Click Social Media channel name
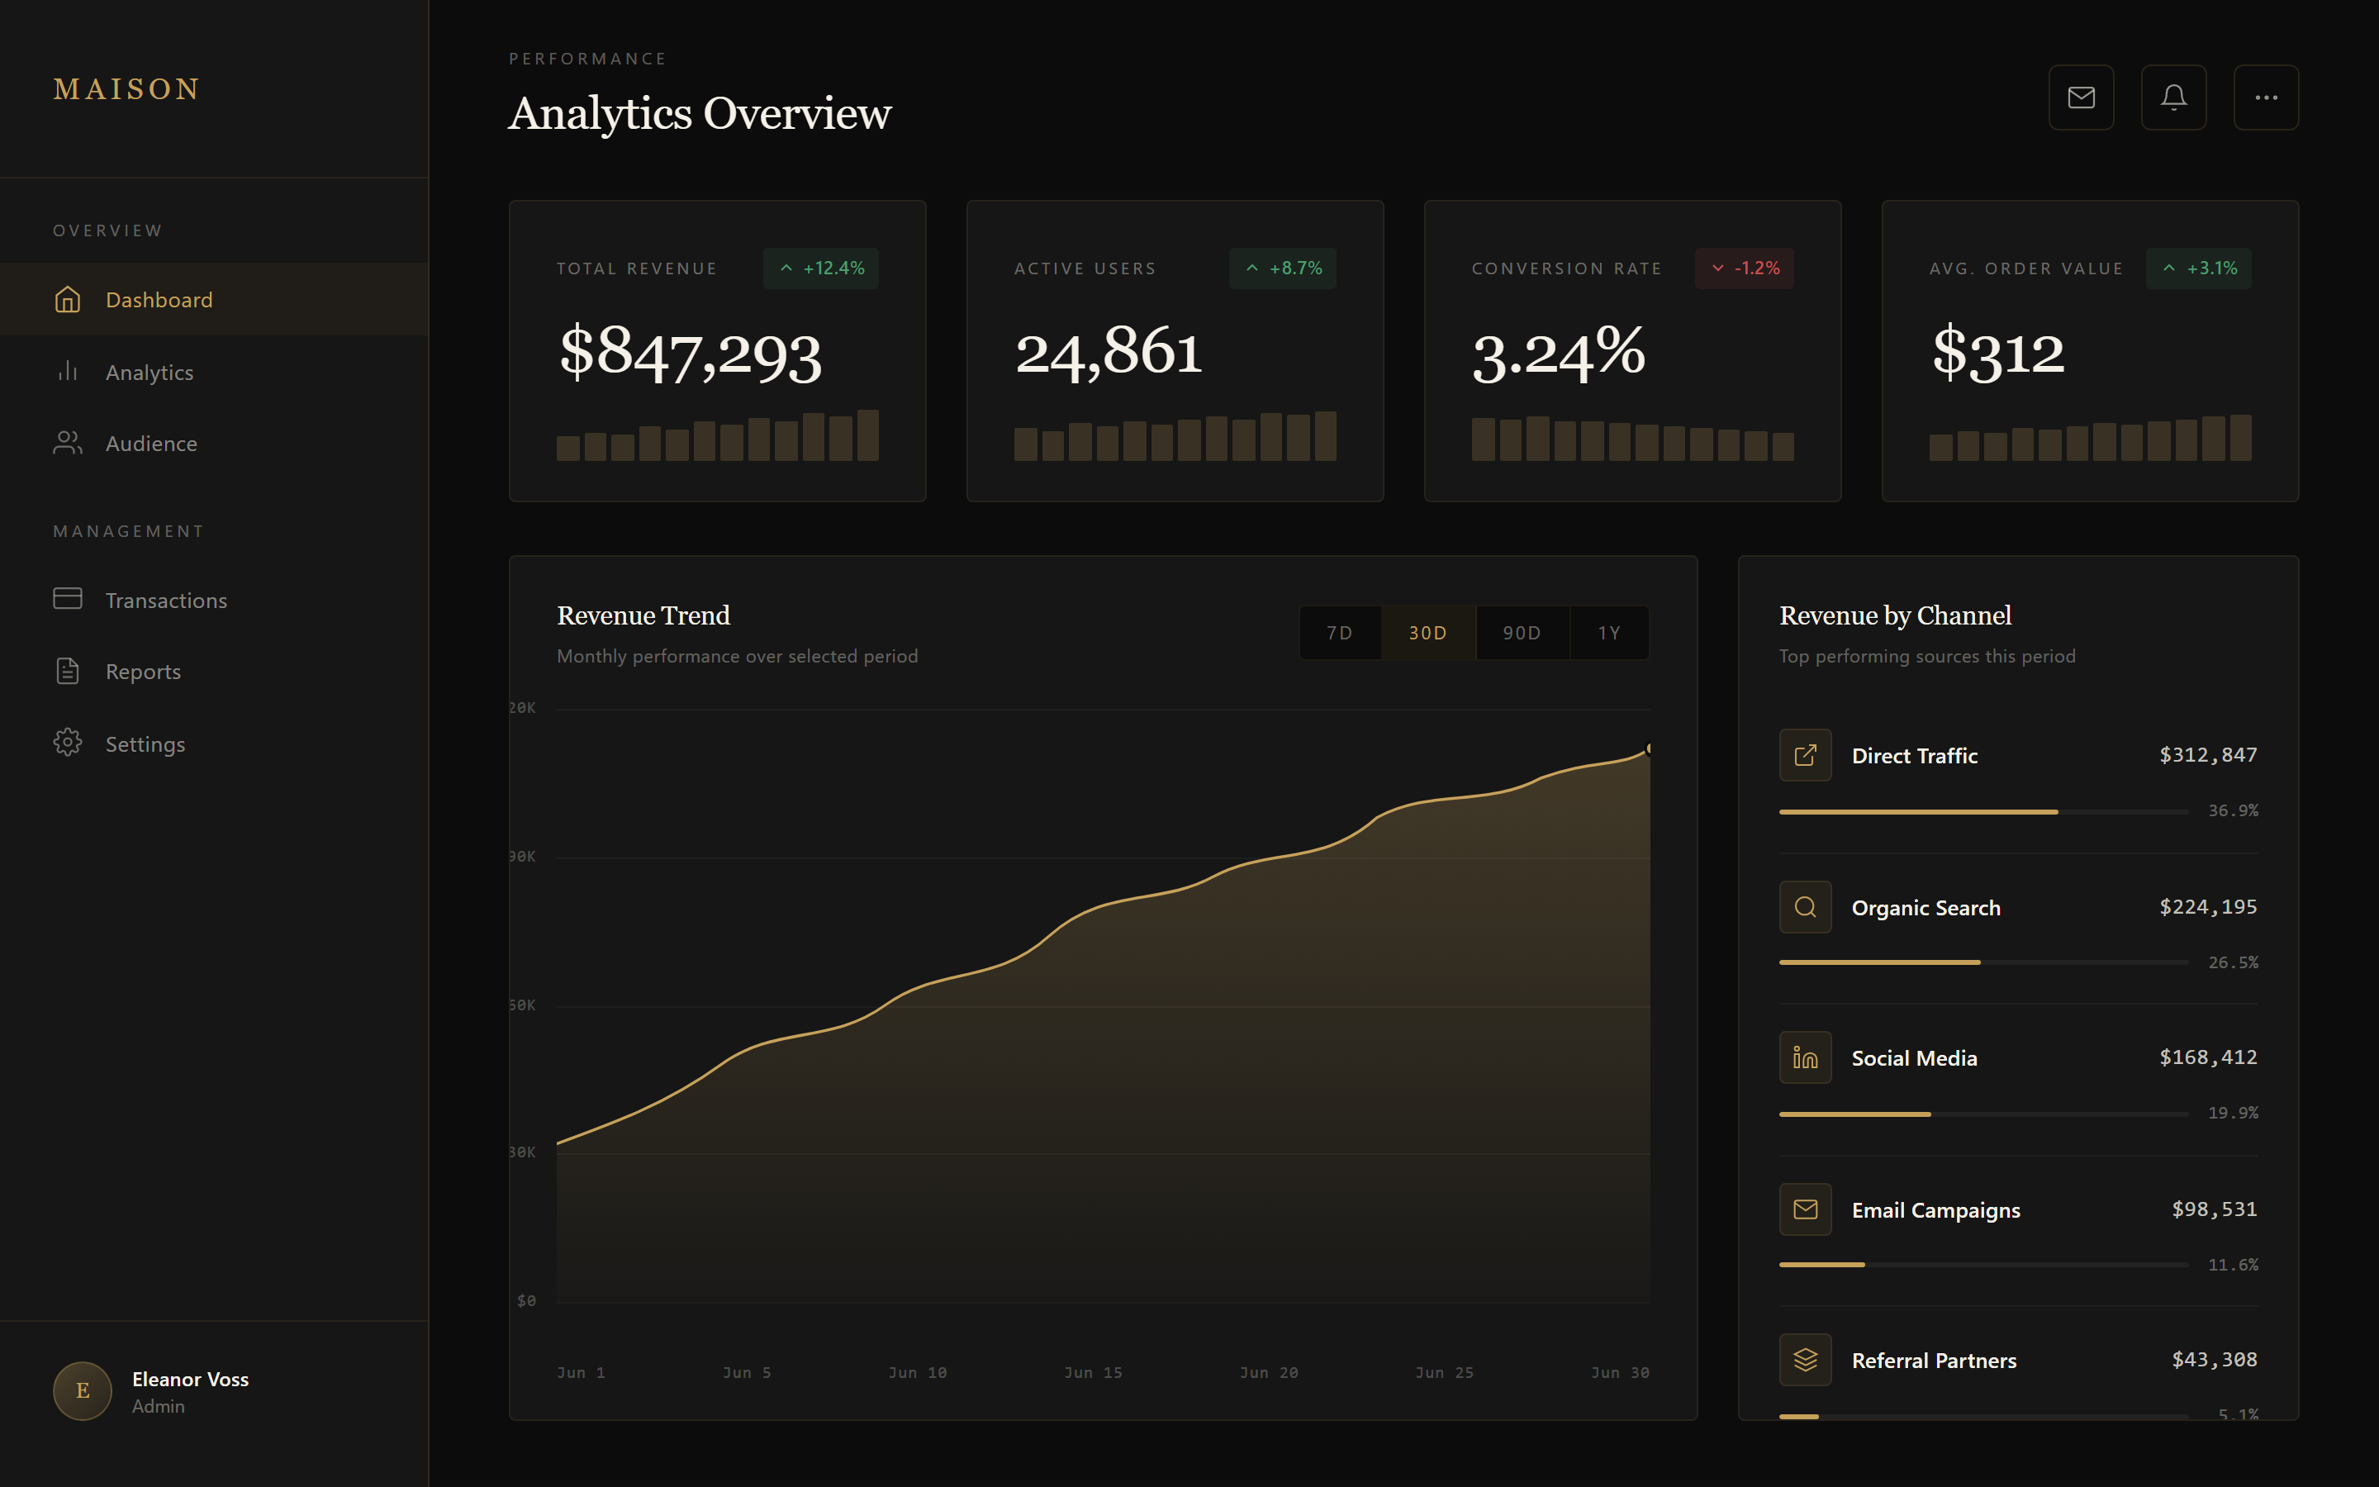Screen dimensions: 2379x1487 (x=1914, y=1057)
